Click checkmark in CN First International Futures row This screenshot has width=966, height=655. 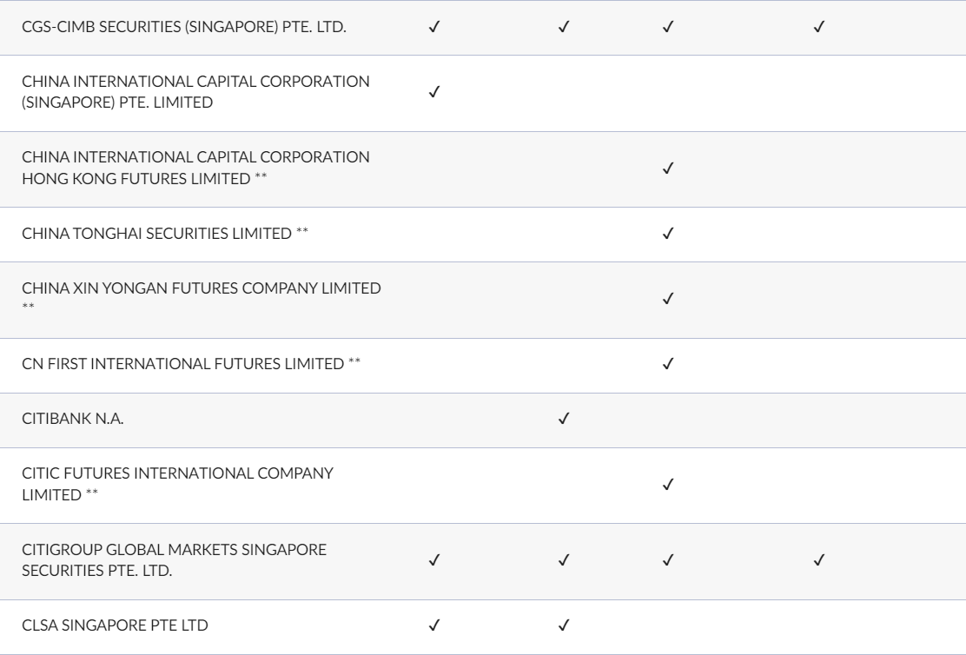pyautogui.click(x=668, y=364)
